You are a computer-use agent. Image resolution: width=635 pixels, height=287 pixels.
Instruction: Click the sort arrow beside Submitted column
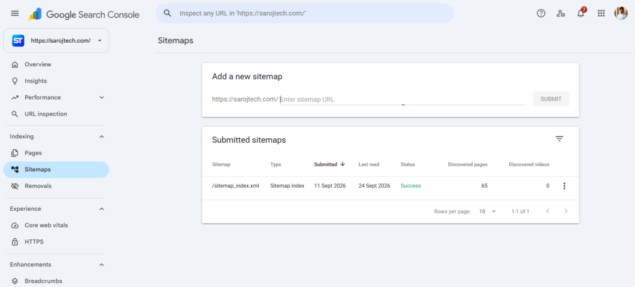tap(342, 164)
